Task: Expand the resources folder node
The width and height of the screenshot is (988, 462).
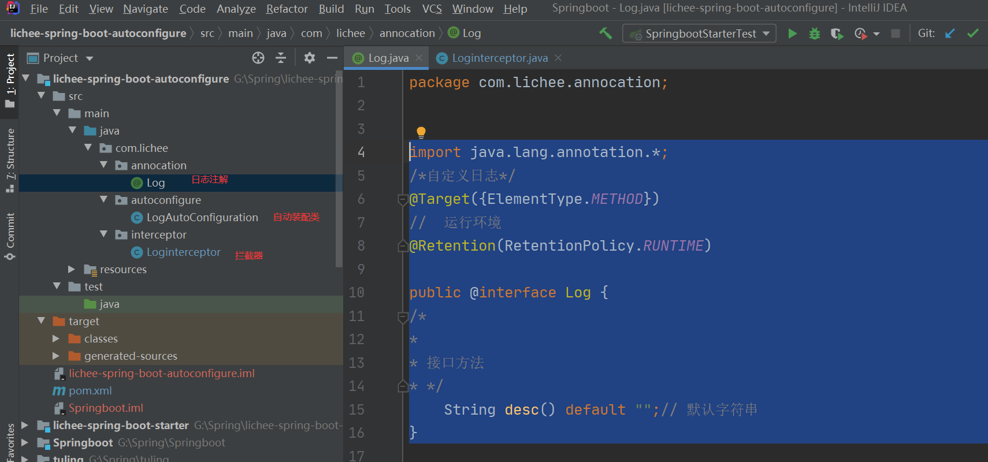Action: tap(72, 269)
